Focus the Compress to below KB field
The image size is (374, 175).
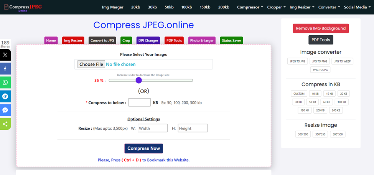click(140, 102)
